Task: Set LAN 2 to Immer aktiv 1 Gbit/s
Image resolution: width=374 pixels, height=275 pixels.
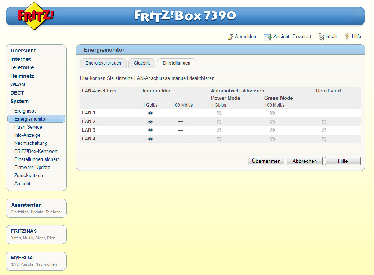Action: coord(150,122)
